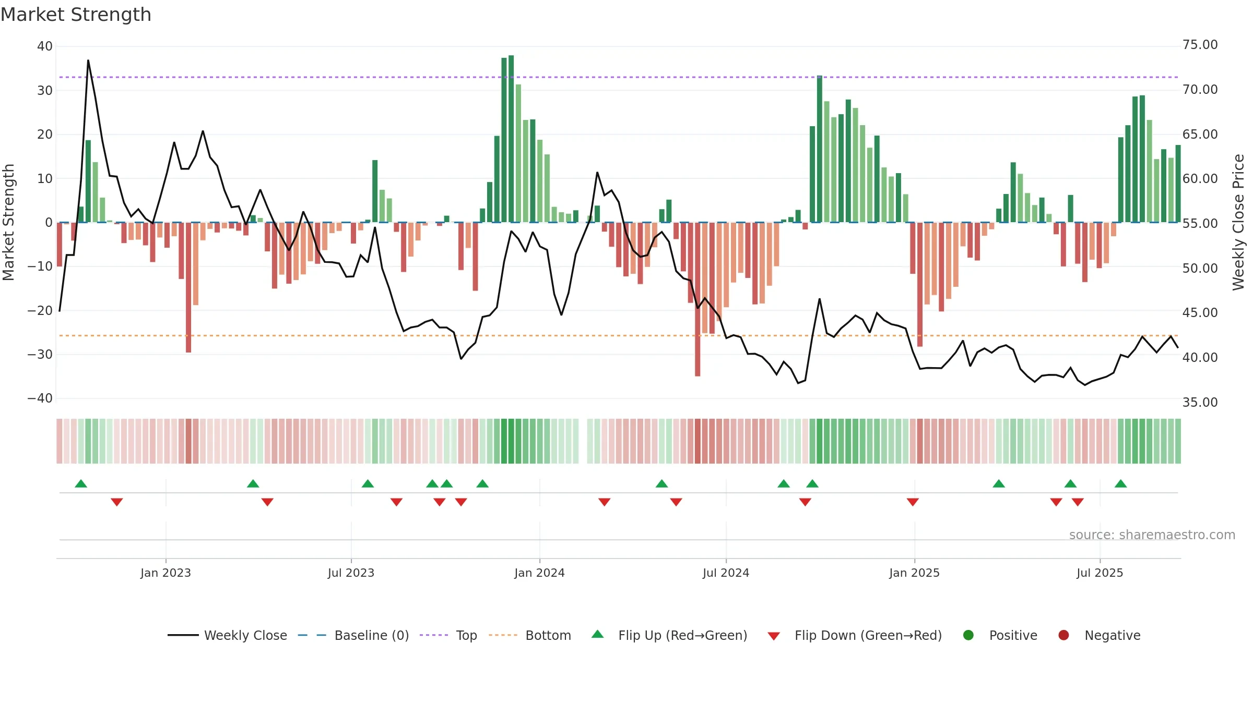Click the green Positive legend dot

pyautogui.click(x=968, y=635)
